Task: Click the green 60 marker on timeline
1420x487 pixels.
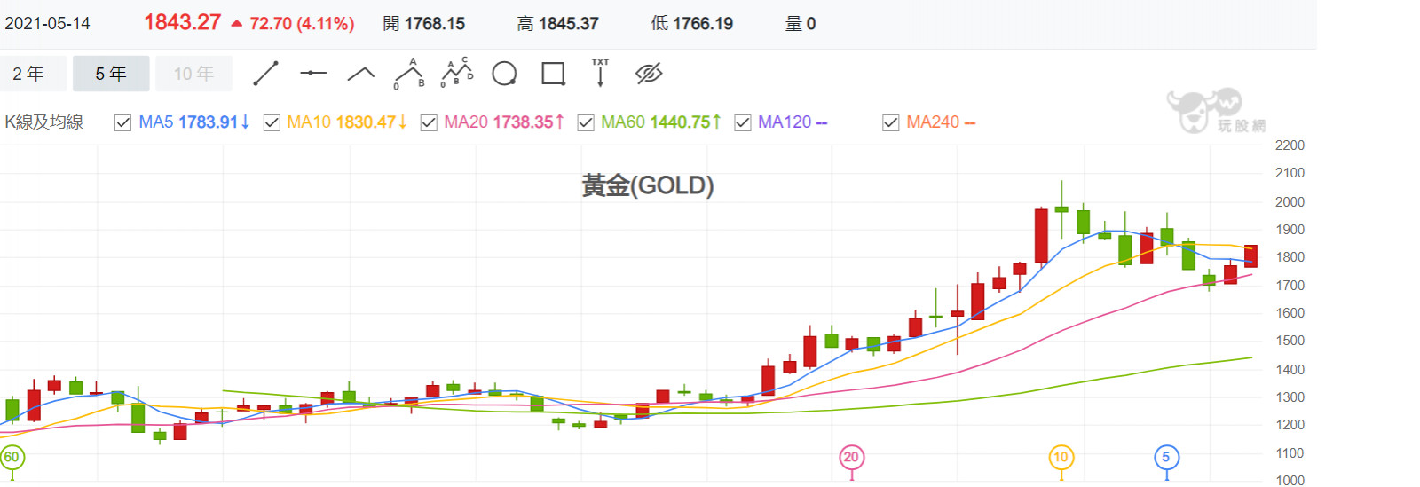Action: pos(12,458)
